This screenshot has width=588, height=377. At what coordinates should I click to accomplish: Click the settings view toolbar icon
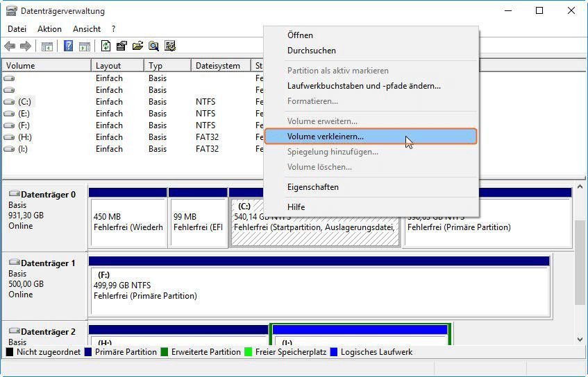tap(170, 46)
